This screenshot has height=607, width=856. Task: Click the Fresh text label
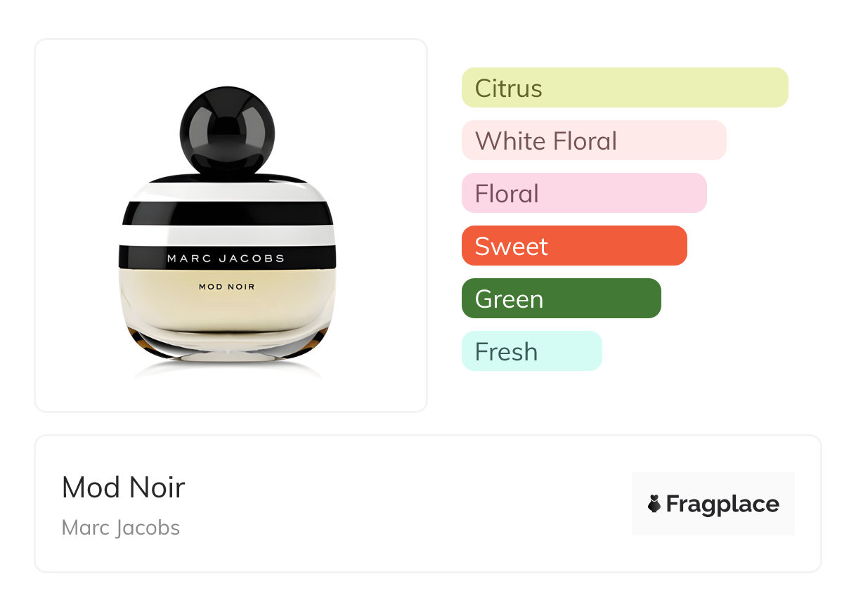pos(506,352)
